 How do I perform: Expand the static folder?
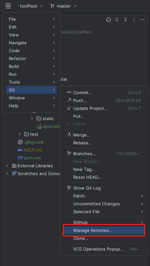[x=32, y=118]
